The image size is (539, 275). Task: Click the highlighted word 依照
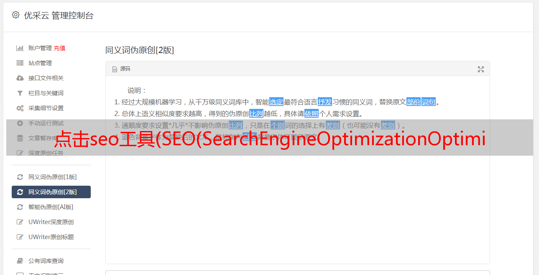312,114
